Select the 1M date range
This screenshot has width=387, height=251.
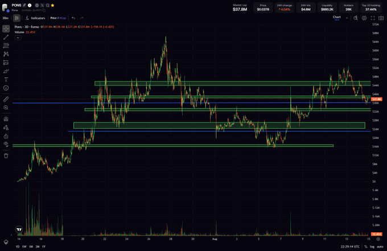pos(31,246)
